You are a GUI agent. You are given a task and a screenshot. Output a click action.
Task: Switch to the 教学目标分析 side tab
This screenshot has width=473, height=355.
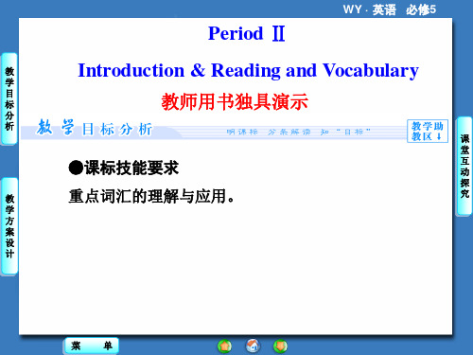click(x=9, y=98)
